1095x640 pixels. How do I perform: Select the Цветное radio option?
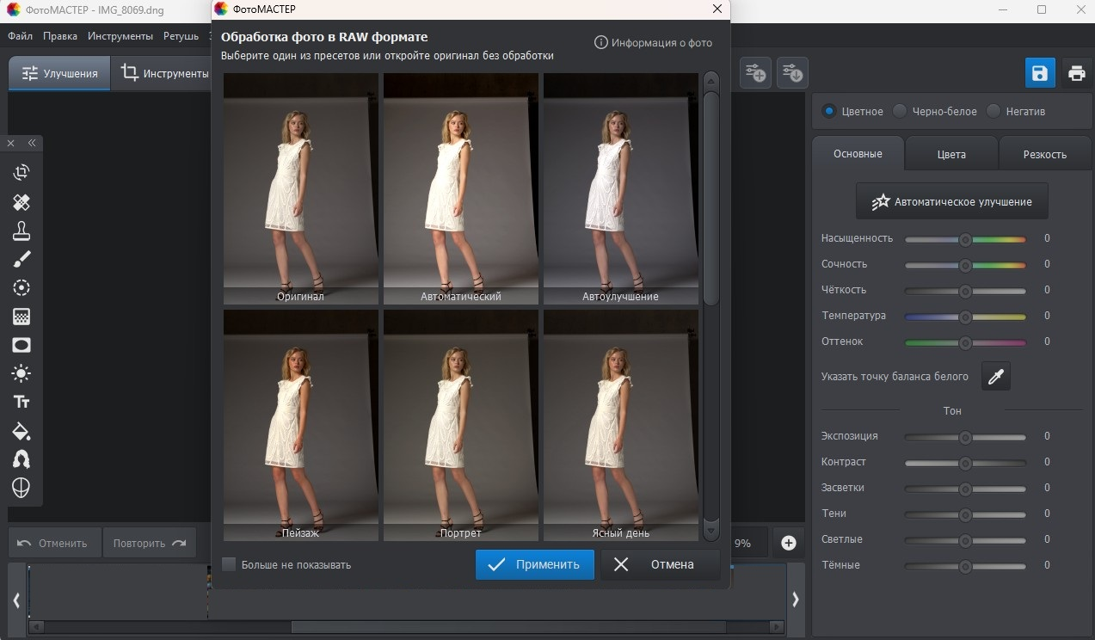(829, 111)
